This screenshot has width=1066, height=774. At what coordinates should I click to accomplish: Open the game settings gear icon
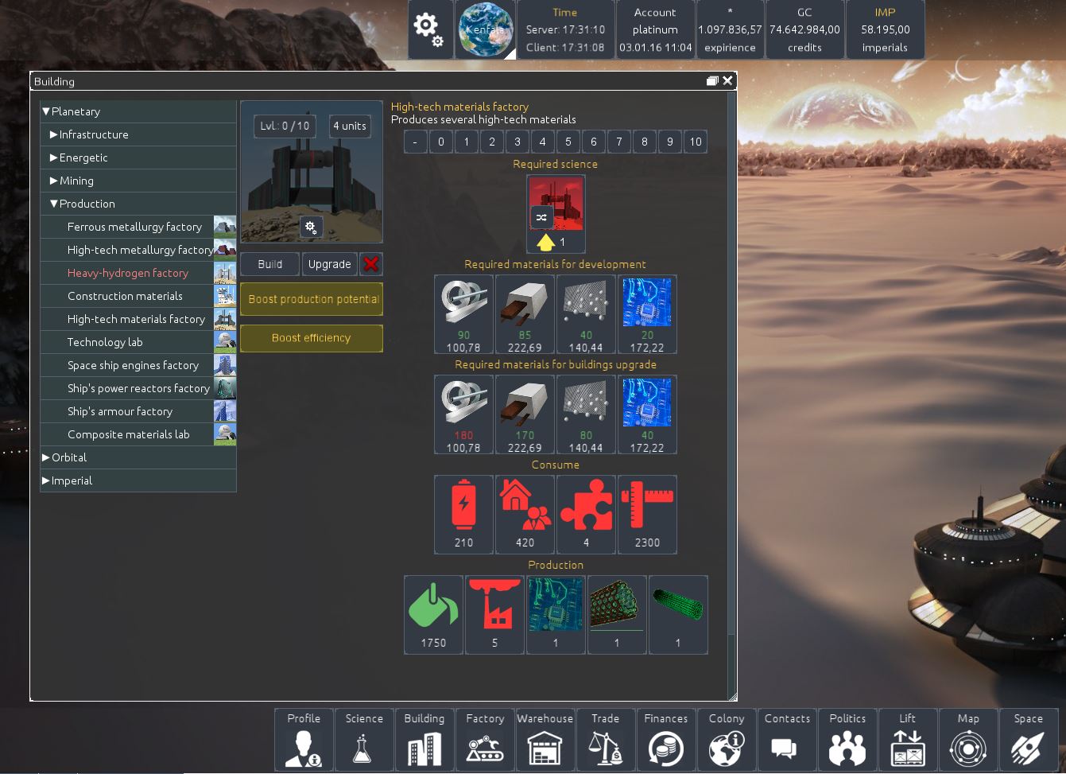pyautogui.click(x=430, y=29)
